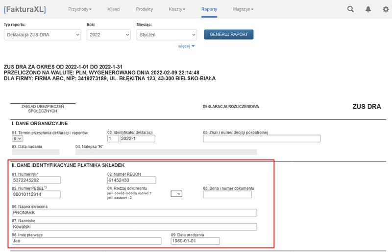The image size is (392, 252).
Task: Click the Numer NIP field
Action: 36,180
